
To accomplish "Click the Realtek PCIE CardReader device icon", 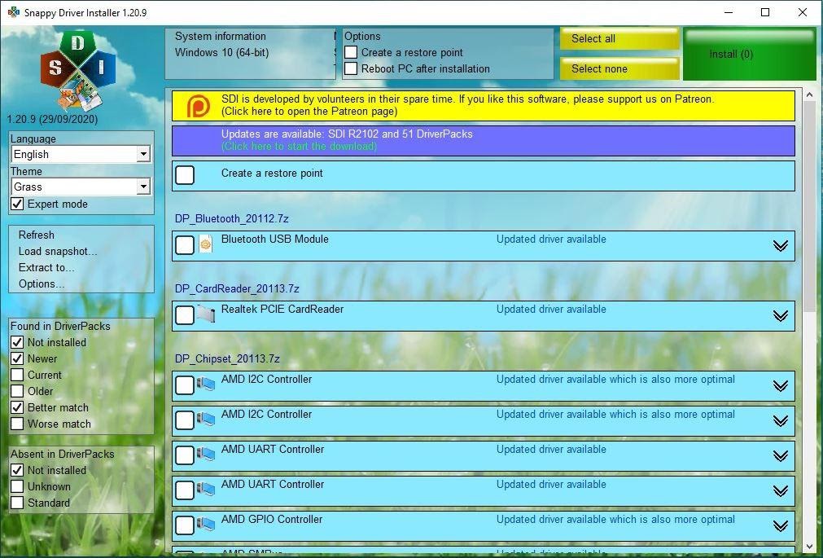I will (206, 314).
